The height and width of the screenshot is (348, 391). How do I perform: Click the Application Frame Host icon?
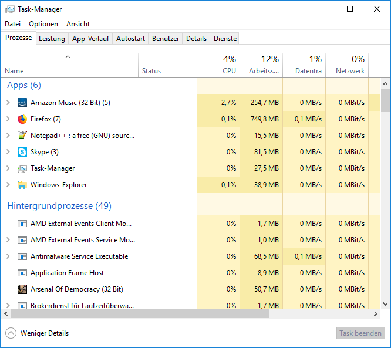pos(22,273)
